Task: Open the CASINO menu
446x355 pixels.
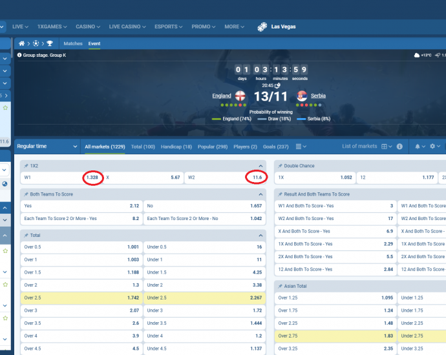Action: tap(88, 26)
